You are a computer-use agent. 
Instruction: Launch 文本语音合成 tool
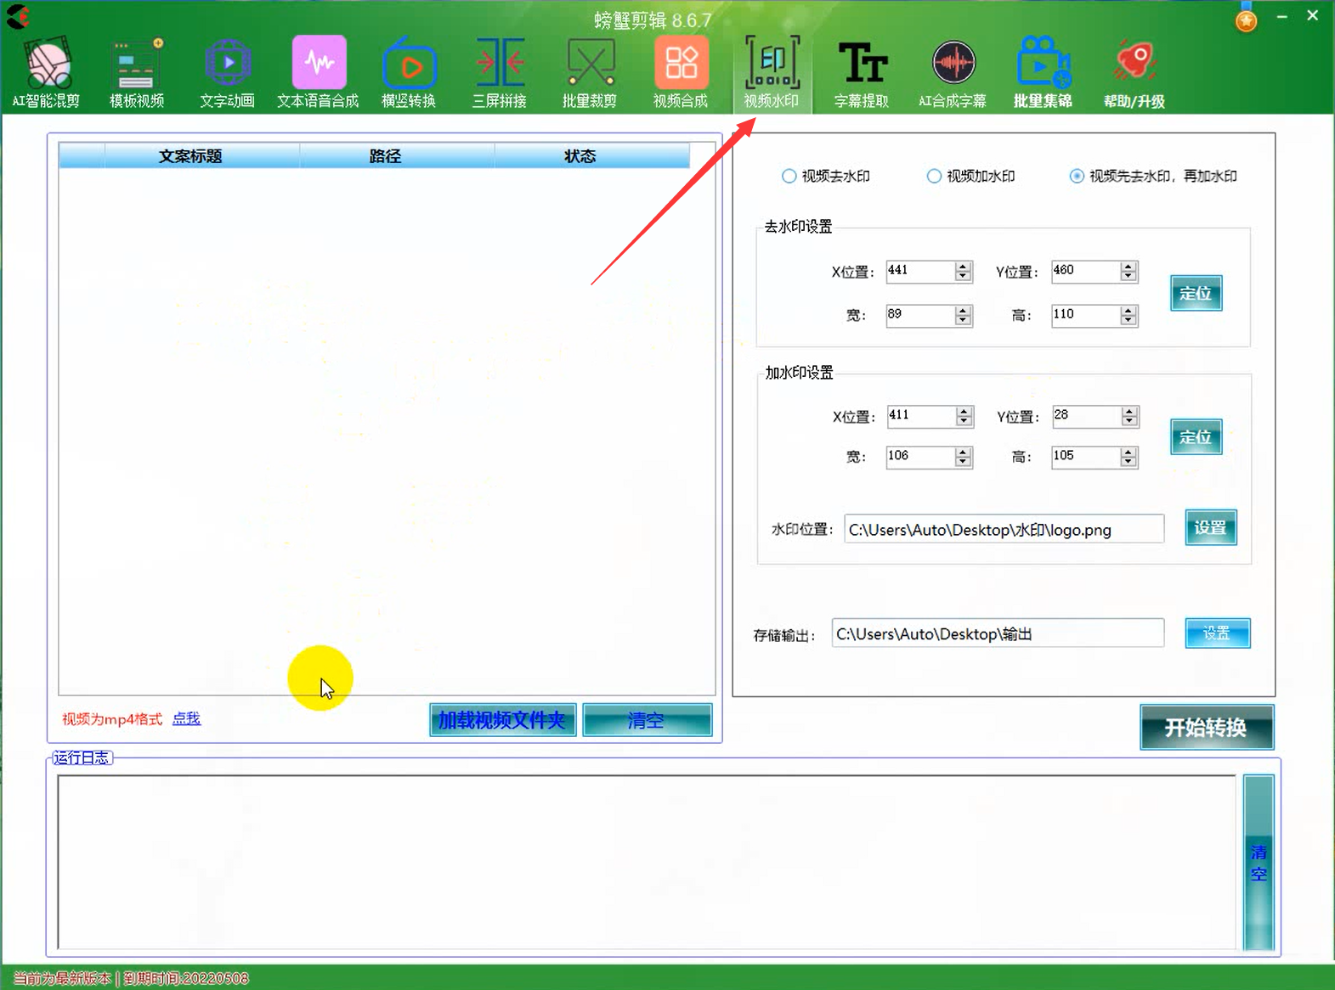click(318, 73)
